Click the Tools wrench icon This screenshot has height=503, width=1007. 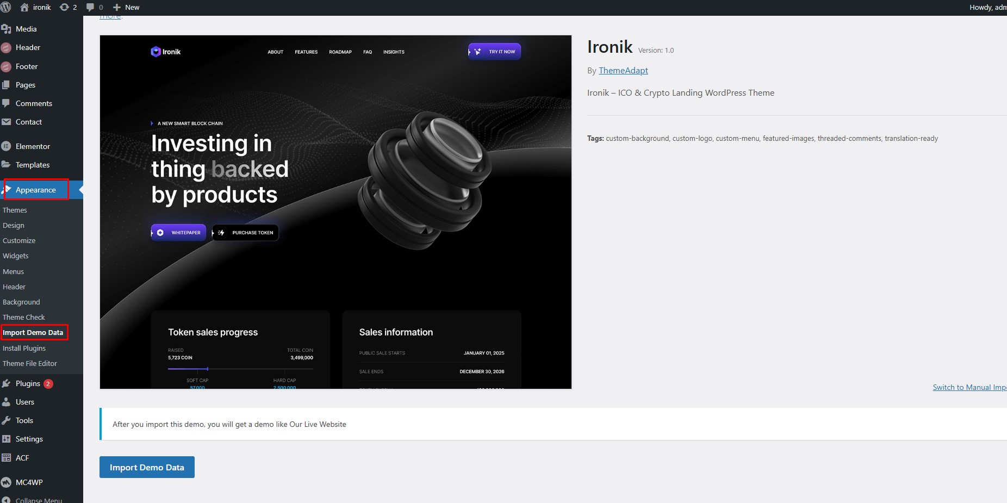pos(7,420)
